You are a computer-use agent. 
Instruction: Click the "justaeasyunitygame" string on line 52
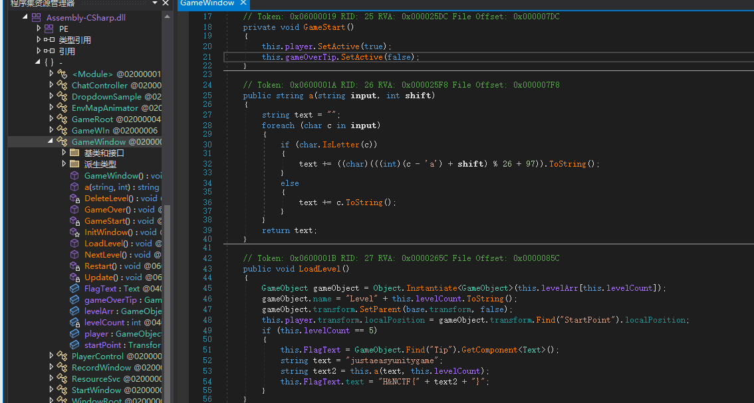tap(394, 361)
